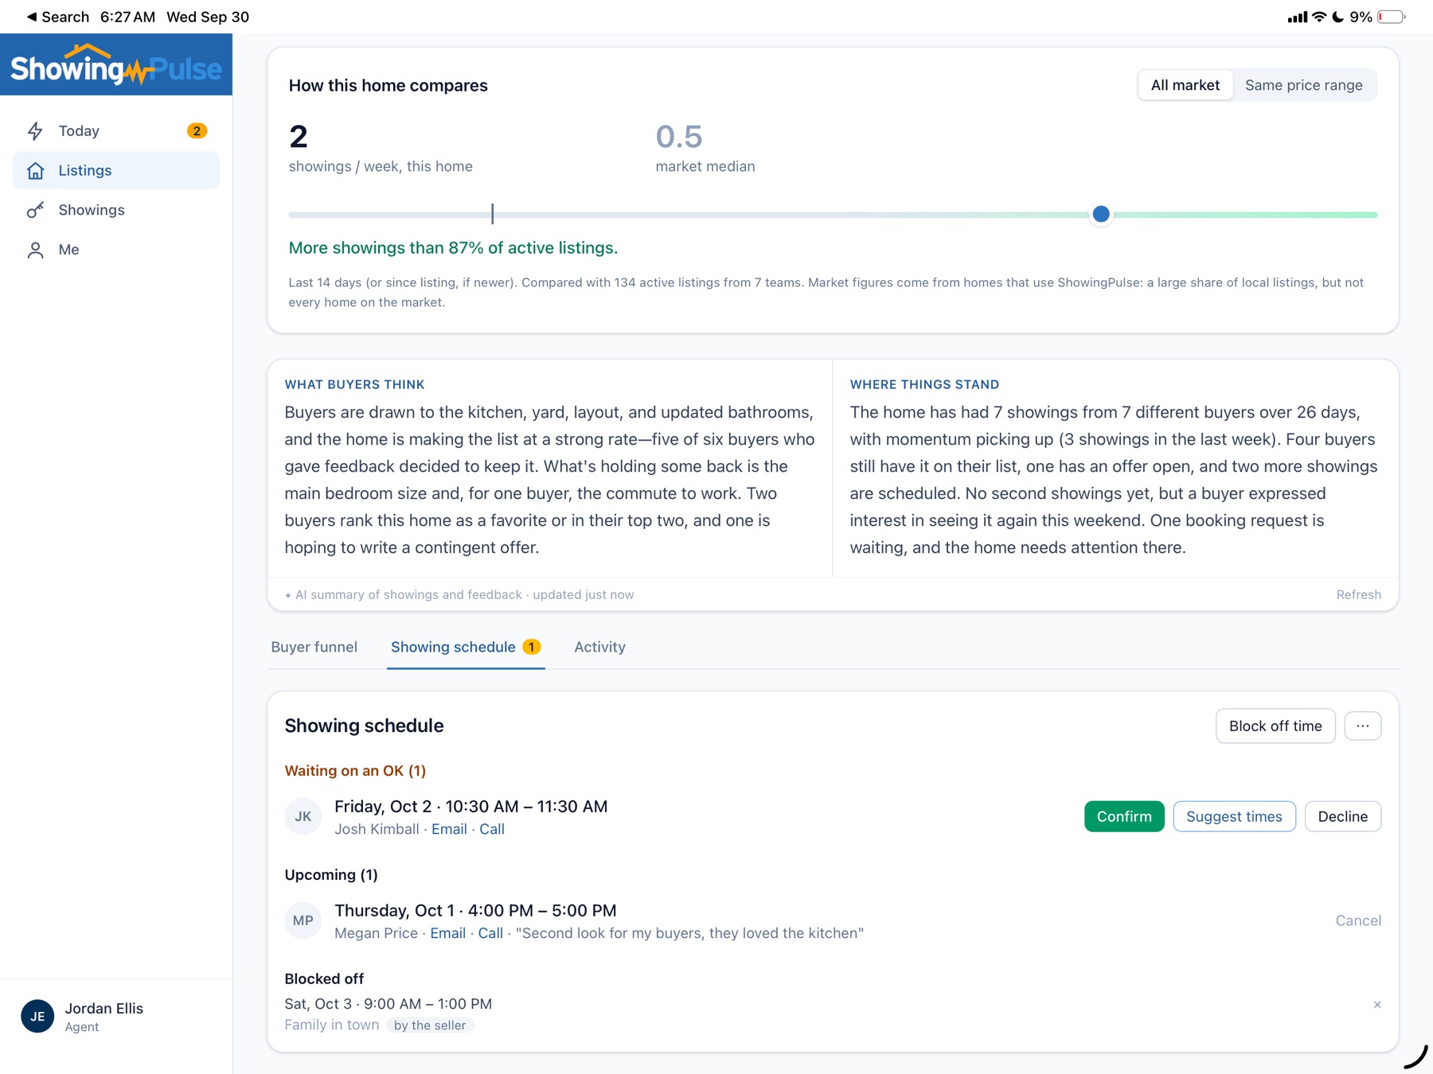
Task: Tap the battery indicator in status bar
Action: tap(1392, 17)
